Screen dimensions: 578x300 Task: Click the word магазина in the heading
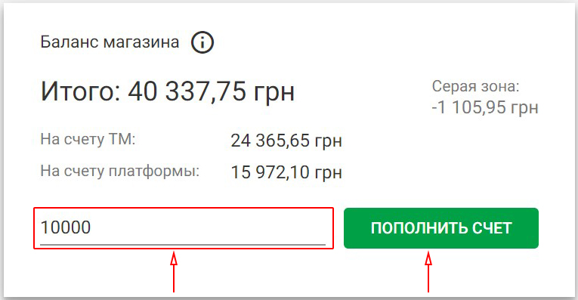[141, 43]
